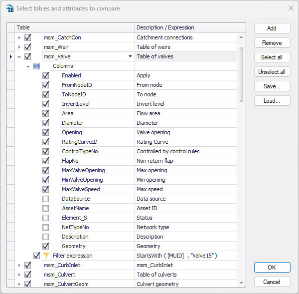
Task: Toggle the msm_Valve table checkbox
Action: 27,56
